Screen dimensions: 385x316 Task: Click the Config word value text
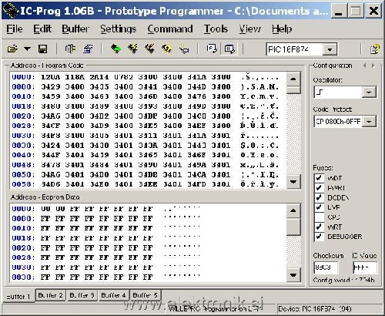[343, 280]
